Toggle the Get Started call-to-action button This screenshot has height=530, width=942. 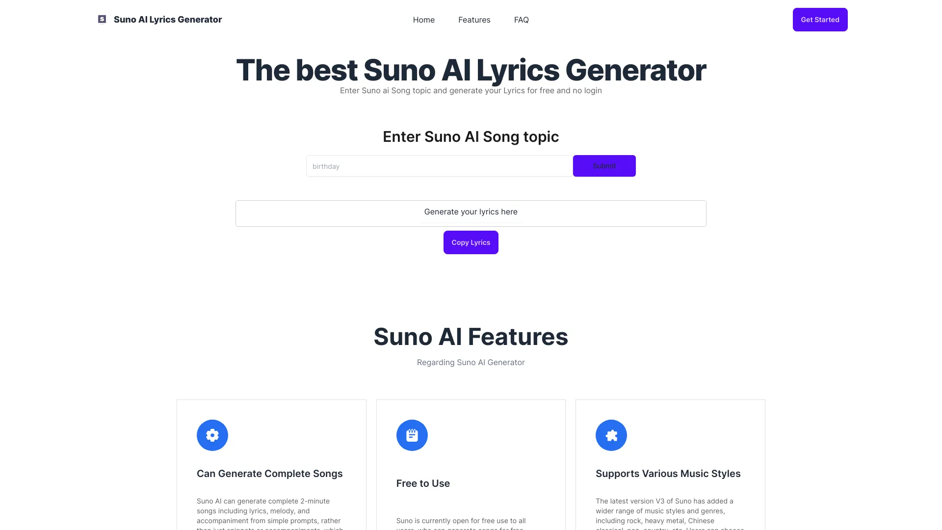click(820, 20)
